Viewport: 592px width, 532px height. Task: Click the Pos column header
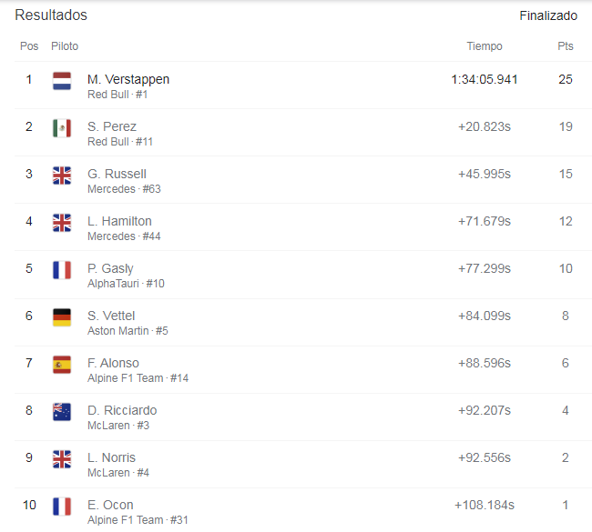(x=29, y=46)
